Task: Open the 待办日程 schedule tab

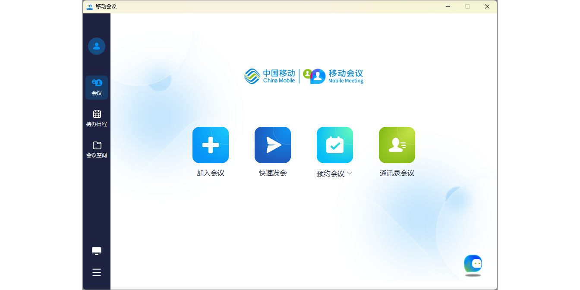Action: point(97,119)
